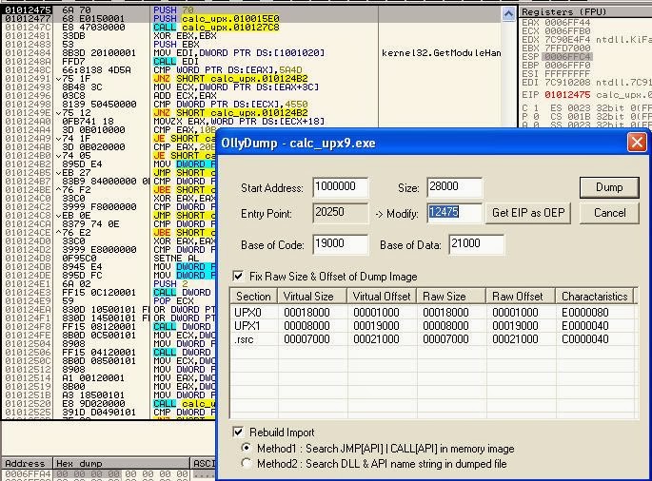This screenshot has height=481, width=652.
Task: Click the Start Address field
Action: tap(340, 186)
